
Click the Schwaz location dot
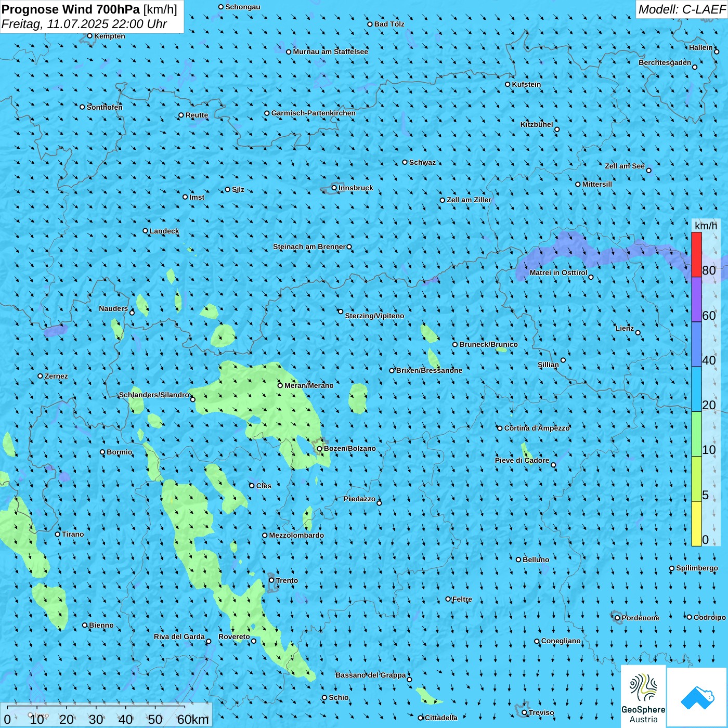(x=405, y=162)
